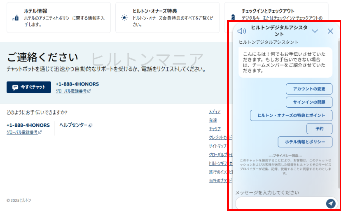Start chat with 今すぐチャット button

coord(29,87)
